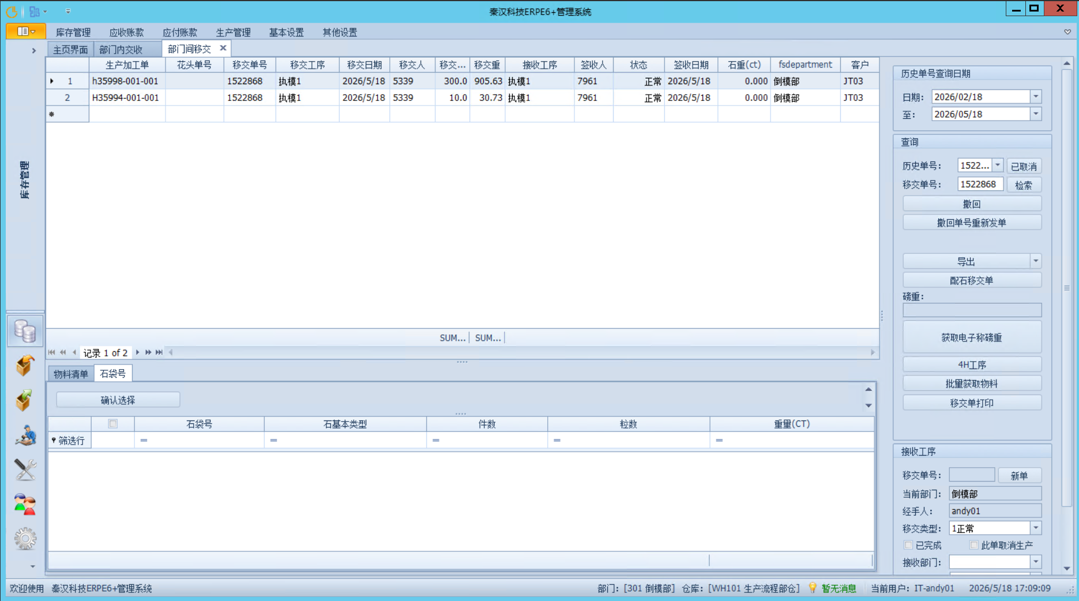Click the 撤回单号重新发单 button

[972, 223]
